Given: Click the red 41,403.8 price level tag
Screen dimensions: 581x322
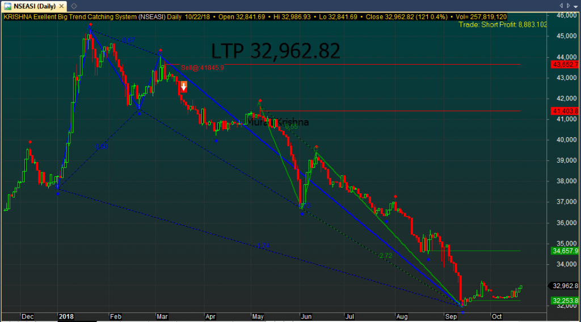Looking at the screenshot, I should [564, 111].
